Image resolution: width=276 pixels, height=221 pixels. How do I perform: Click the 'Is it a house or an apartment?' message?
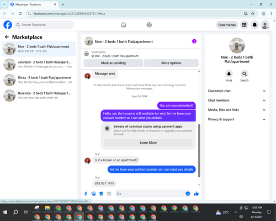pyautogui.click(x=116, y=160)
